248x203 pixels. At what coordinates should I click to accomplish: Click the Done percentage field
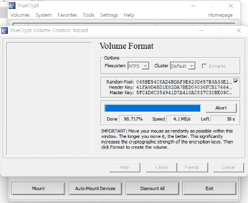pyautogui.click(x=131, y=119)
